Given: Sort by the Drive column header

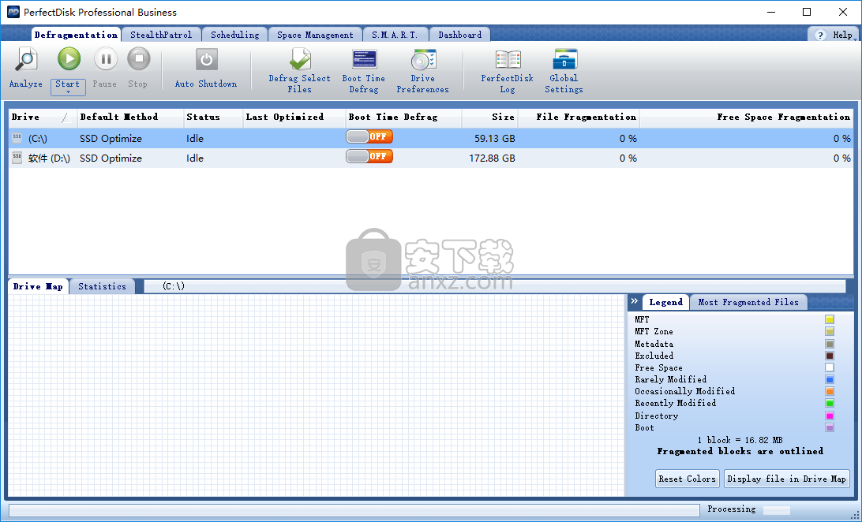Looking at the screenshot, I should (42, 117).
